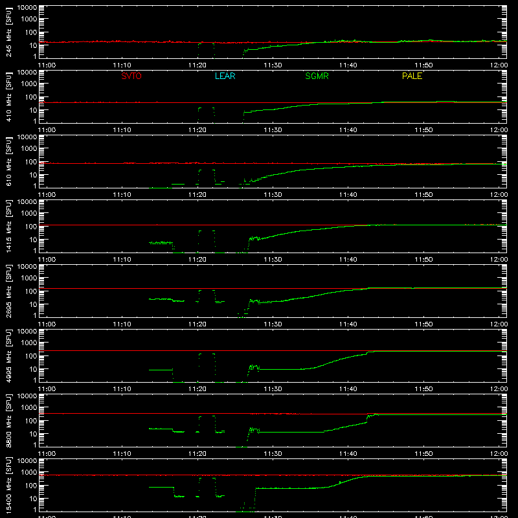Click the 10 y-tick of the 1415 MHz panel
The width and height of the screenshot is (518, 518).
pyautogui.click(x=33, y=240)
